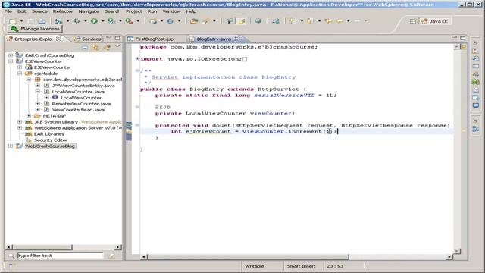
Task: Switch to the FirstBlogPost.jsp tab
Action: tap(155, 39)
